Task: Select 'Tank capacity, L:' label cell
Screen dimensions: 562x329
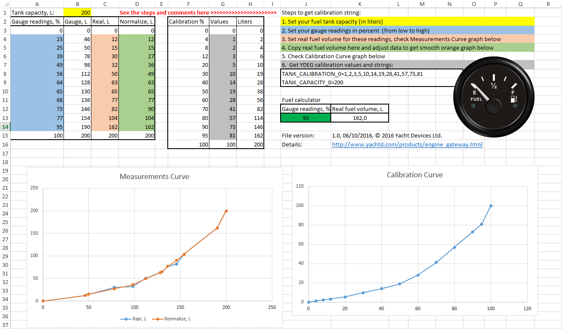Action: [36, 13]
